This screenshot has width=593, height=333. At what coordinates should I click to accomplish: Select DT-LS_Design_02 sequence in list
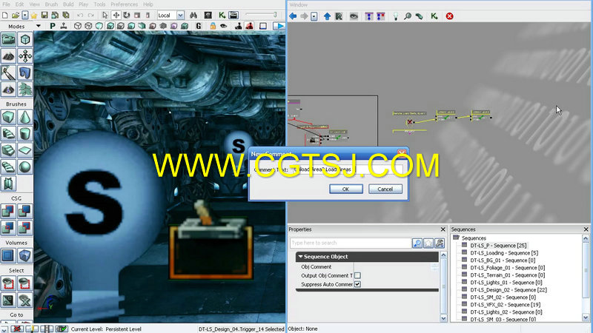tap(508, 290)
